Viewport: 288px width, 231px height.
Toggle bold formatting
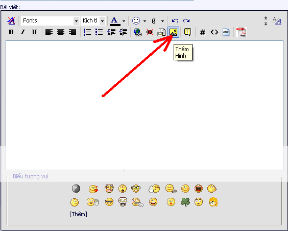11,32
